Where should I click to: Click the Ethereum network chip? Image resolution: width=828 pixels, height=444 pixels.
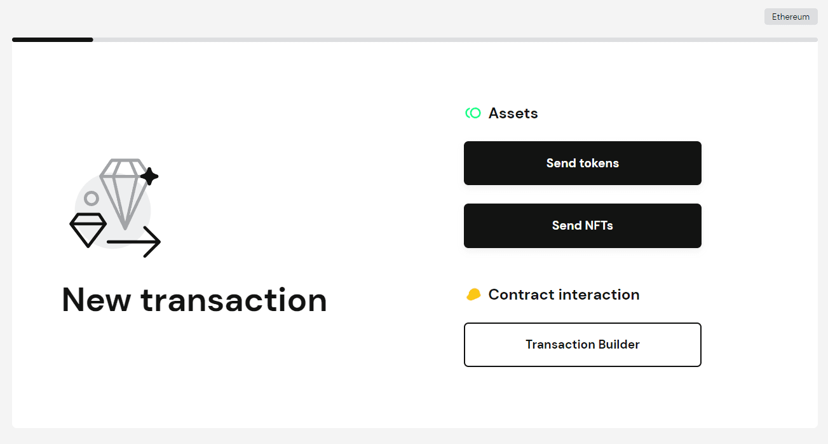click(x=791, y=17)
